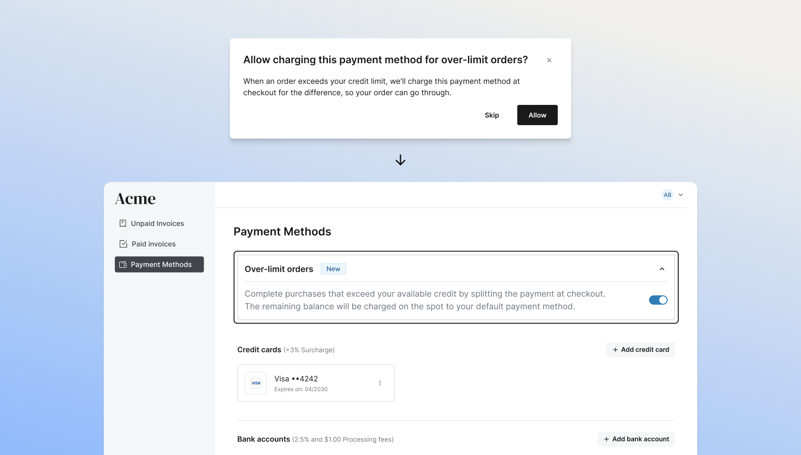The width and height of the screenshot is (801, 455).
Task: Open the AB account dropdown chevron
Action: click(680, 195)
